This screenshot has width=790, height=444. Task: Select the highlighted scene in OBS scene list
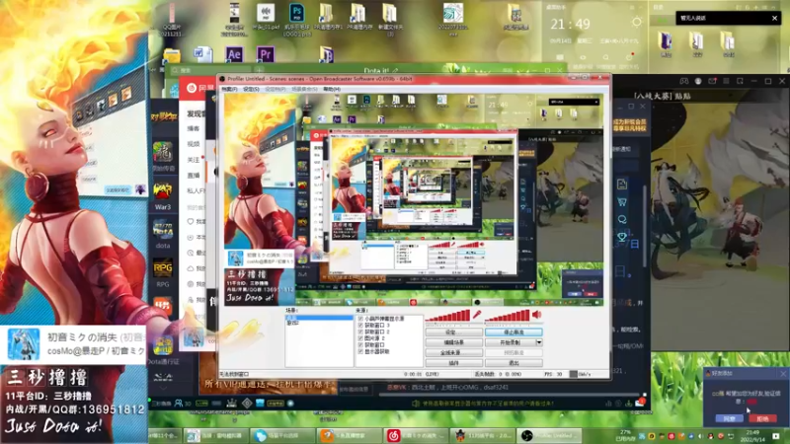pos(319,318)
